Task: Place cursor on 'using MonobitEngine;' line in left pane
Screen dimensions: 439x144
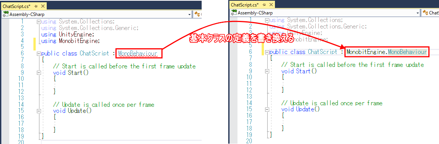Action: (71, 41)
